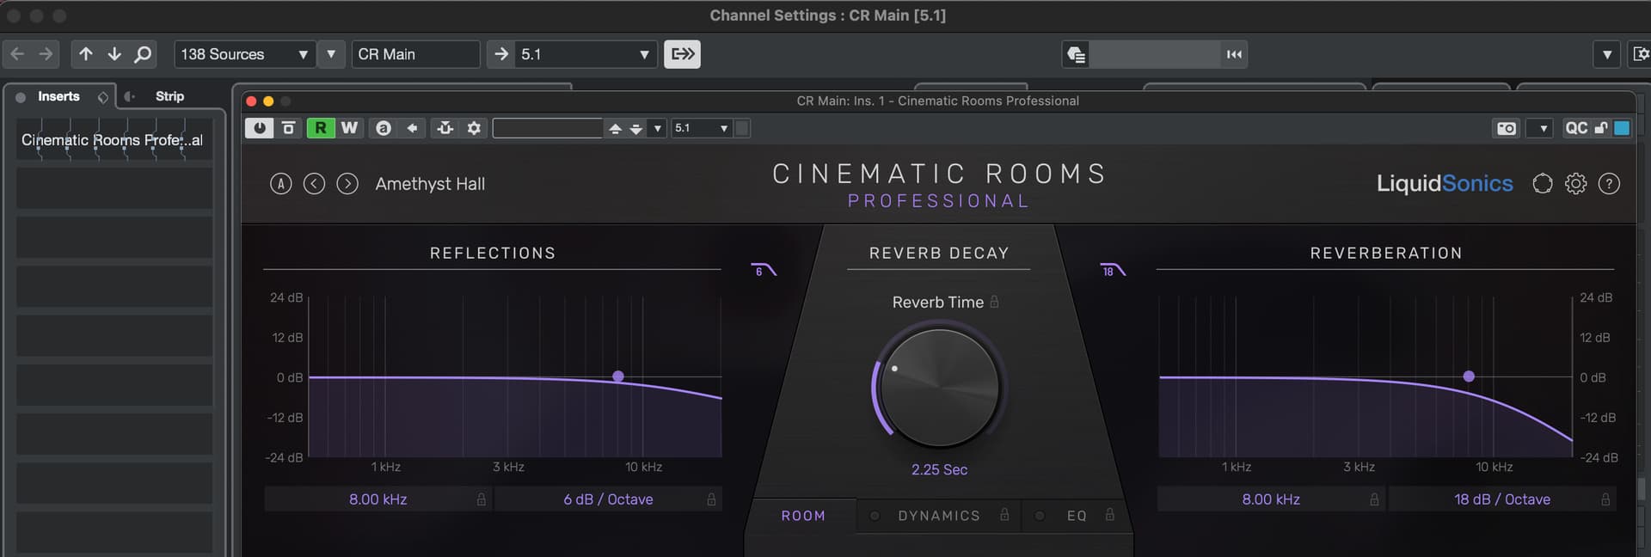Toggle the Reverb Time lock icon
Viewport: 1651px width, 557px height.
pyautogui.click(x=995, y=302)
